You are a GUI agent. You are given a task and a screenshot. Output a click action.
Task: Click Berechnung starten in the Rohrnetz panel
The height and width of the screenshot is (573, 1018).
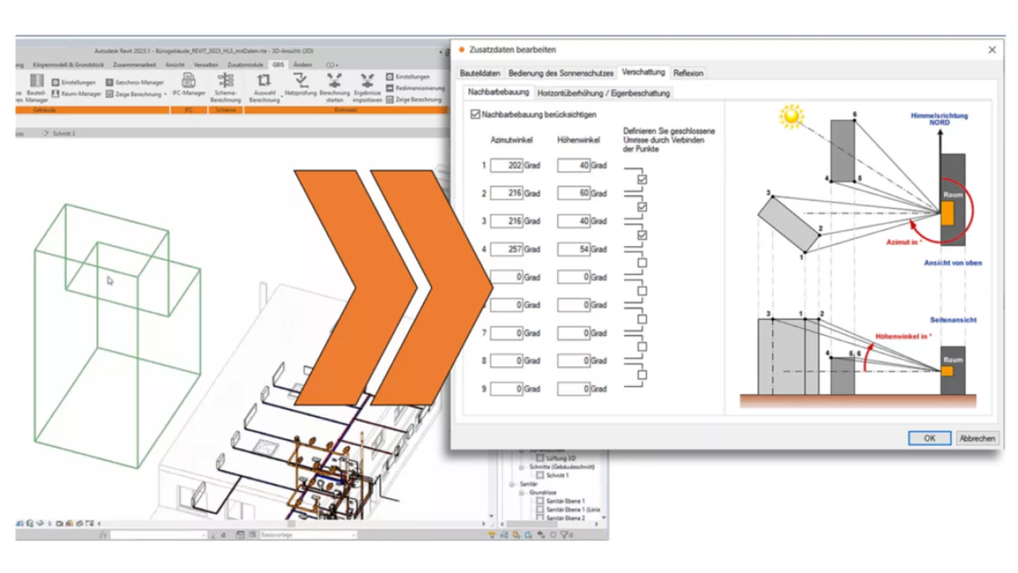(x=334, y=88)
